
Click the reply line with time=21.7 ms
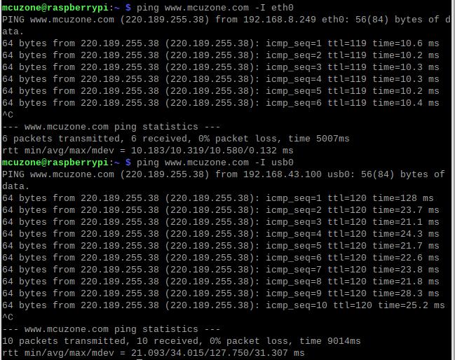tap(221, 246)
